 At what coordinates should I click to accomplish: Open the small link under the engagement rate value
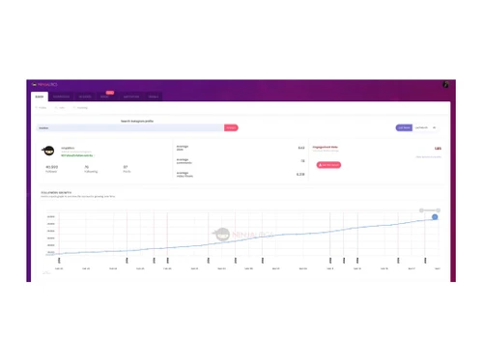pyautogui.click(x=428, y=157)
